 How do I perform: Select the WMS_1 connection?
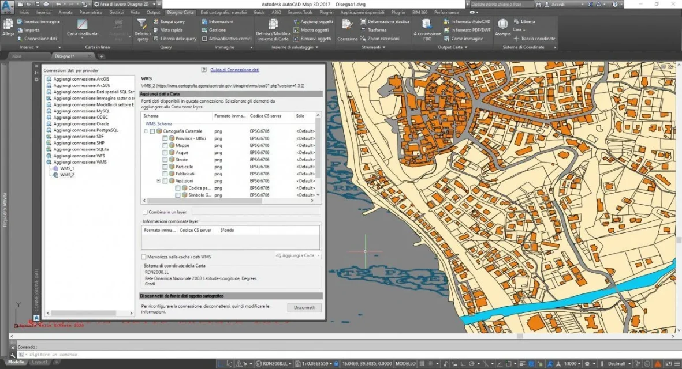click(x=67, y=168)
